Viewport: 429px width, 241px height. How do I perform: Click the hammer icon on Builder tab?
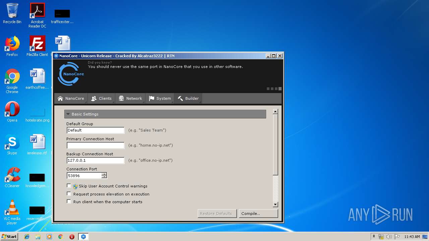click(x=180, y=98)
